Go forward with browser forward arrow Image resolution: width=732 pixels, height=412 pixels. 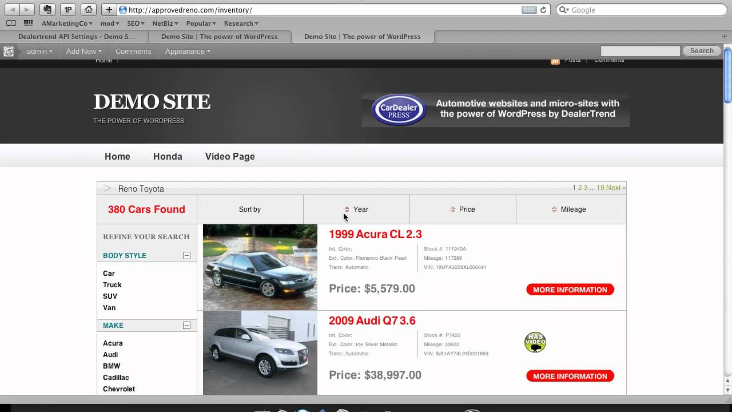coord(27,10)
